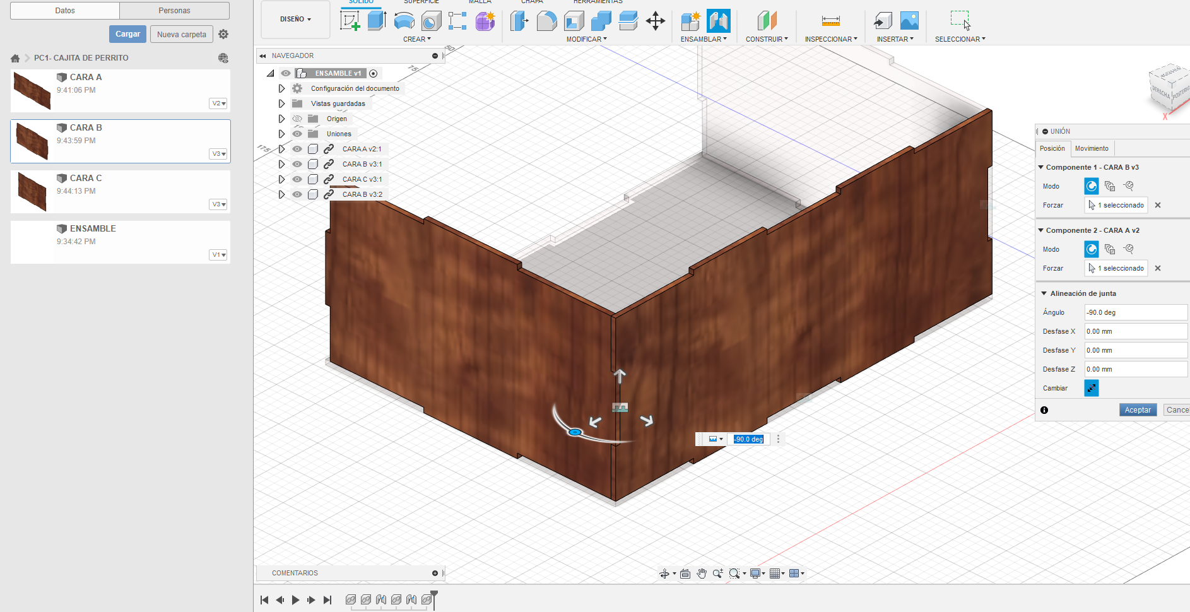
Task: Click the Cargar button
Action: [127, 34]
